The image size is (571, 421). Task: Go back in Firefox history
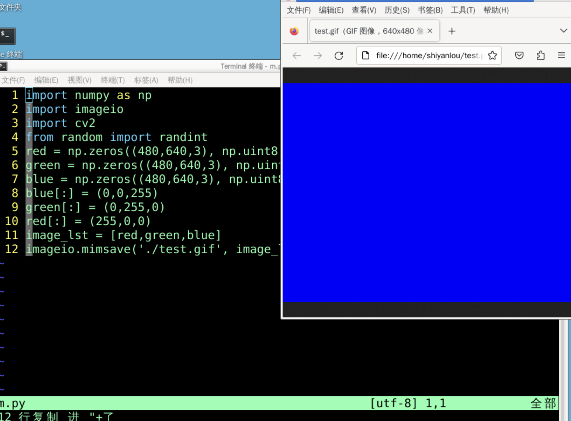[x=297, y=56]
